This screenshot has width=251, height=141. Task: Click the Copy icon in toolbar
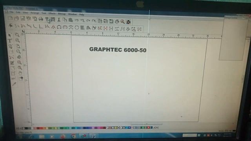pos(65,20)
